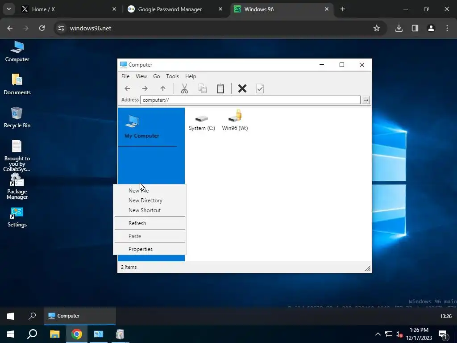The image size is (457, 343).
Task: Click the Forward arrow in Computer toolbar
Action: click(145, 88)
